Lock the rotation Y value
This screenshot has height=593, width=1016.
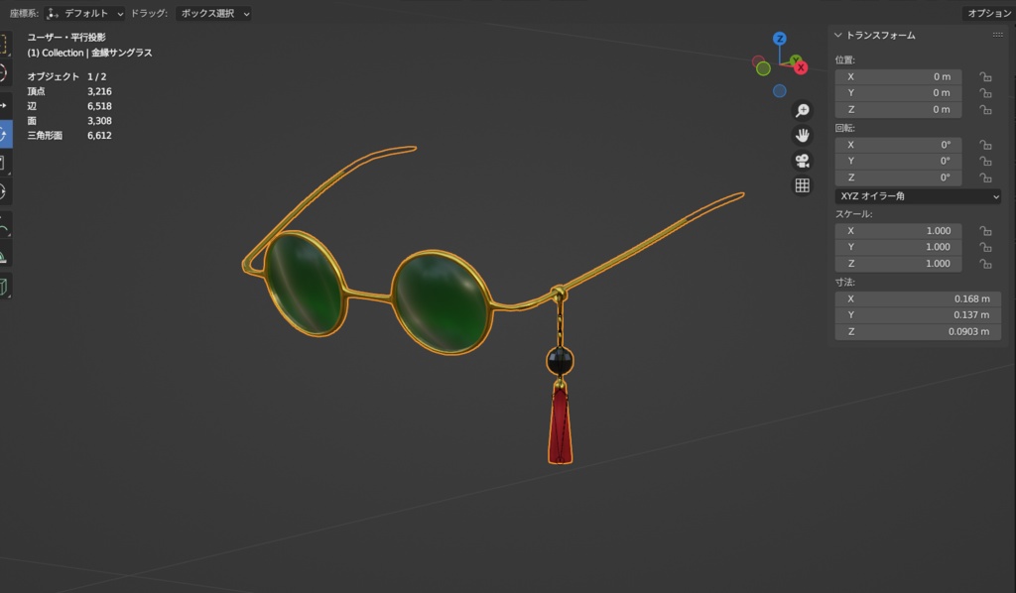985,162
